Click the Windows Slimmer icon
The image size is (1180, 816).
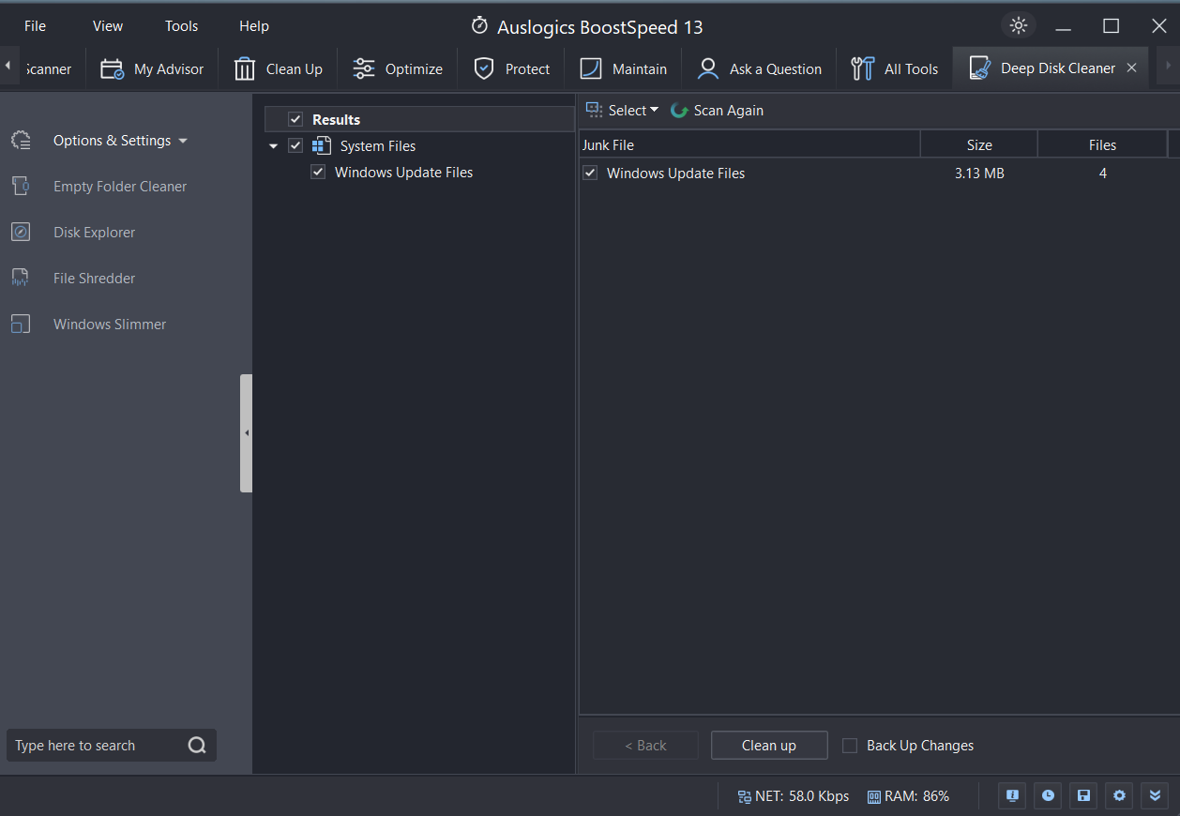tap(21, 325)
